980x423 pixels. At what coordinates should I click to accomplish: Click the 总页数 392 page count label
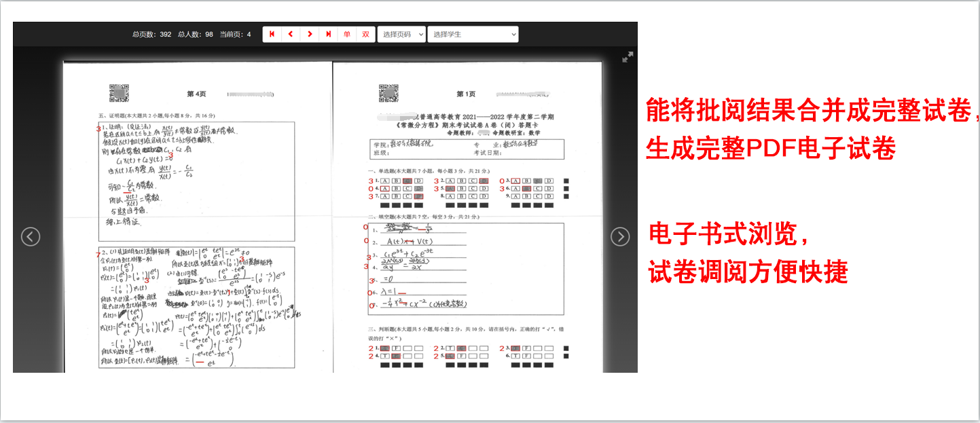(151, 34)
